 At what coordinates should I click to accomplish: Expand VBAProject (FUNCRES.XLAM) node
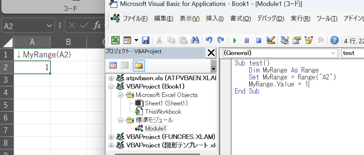(111, 137)
